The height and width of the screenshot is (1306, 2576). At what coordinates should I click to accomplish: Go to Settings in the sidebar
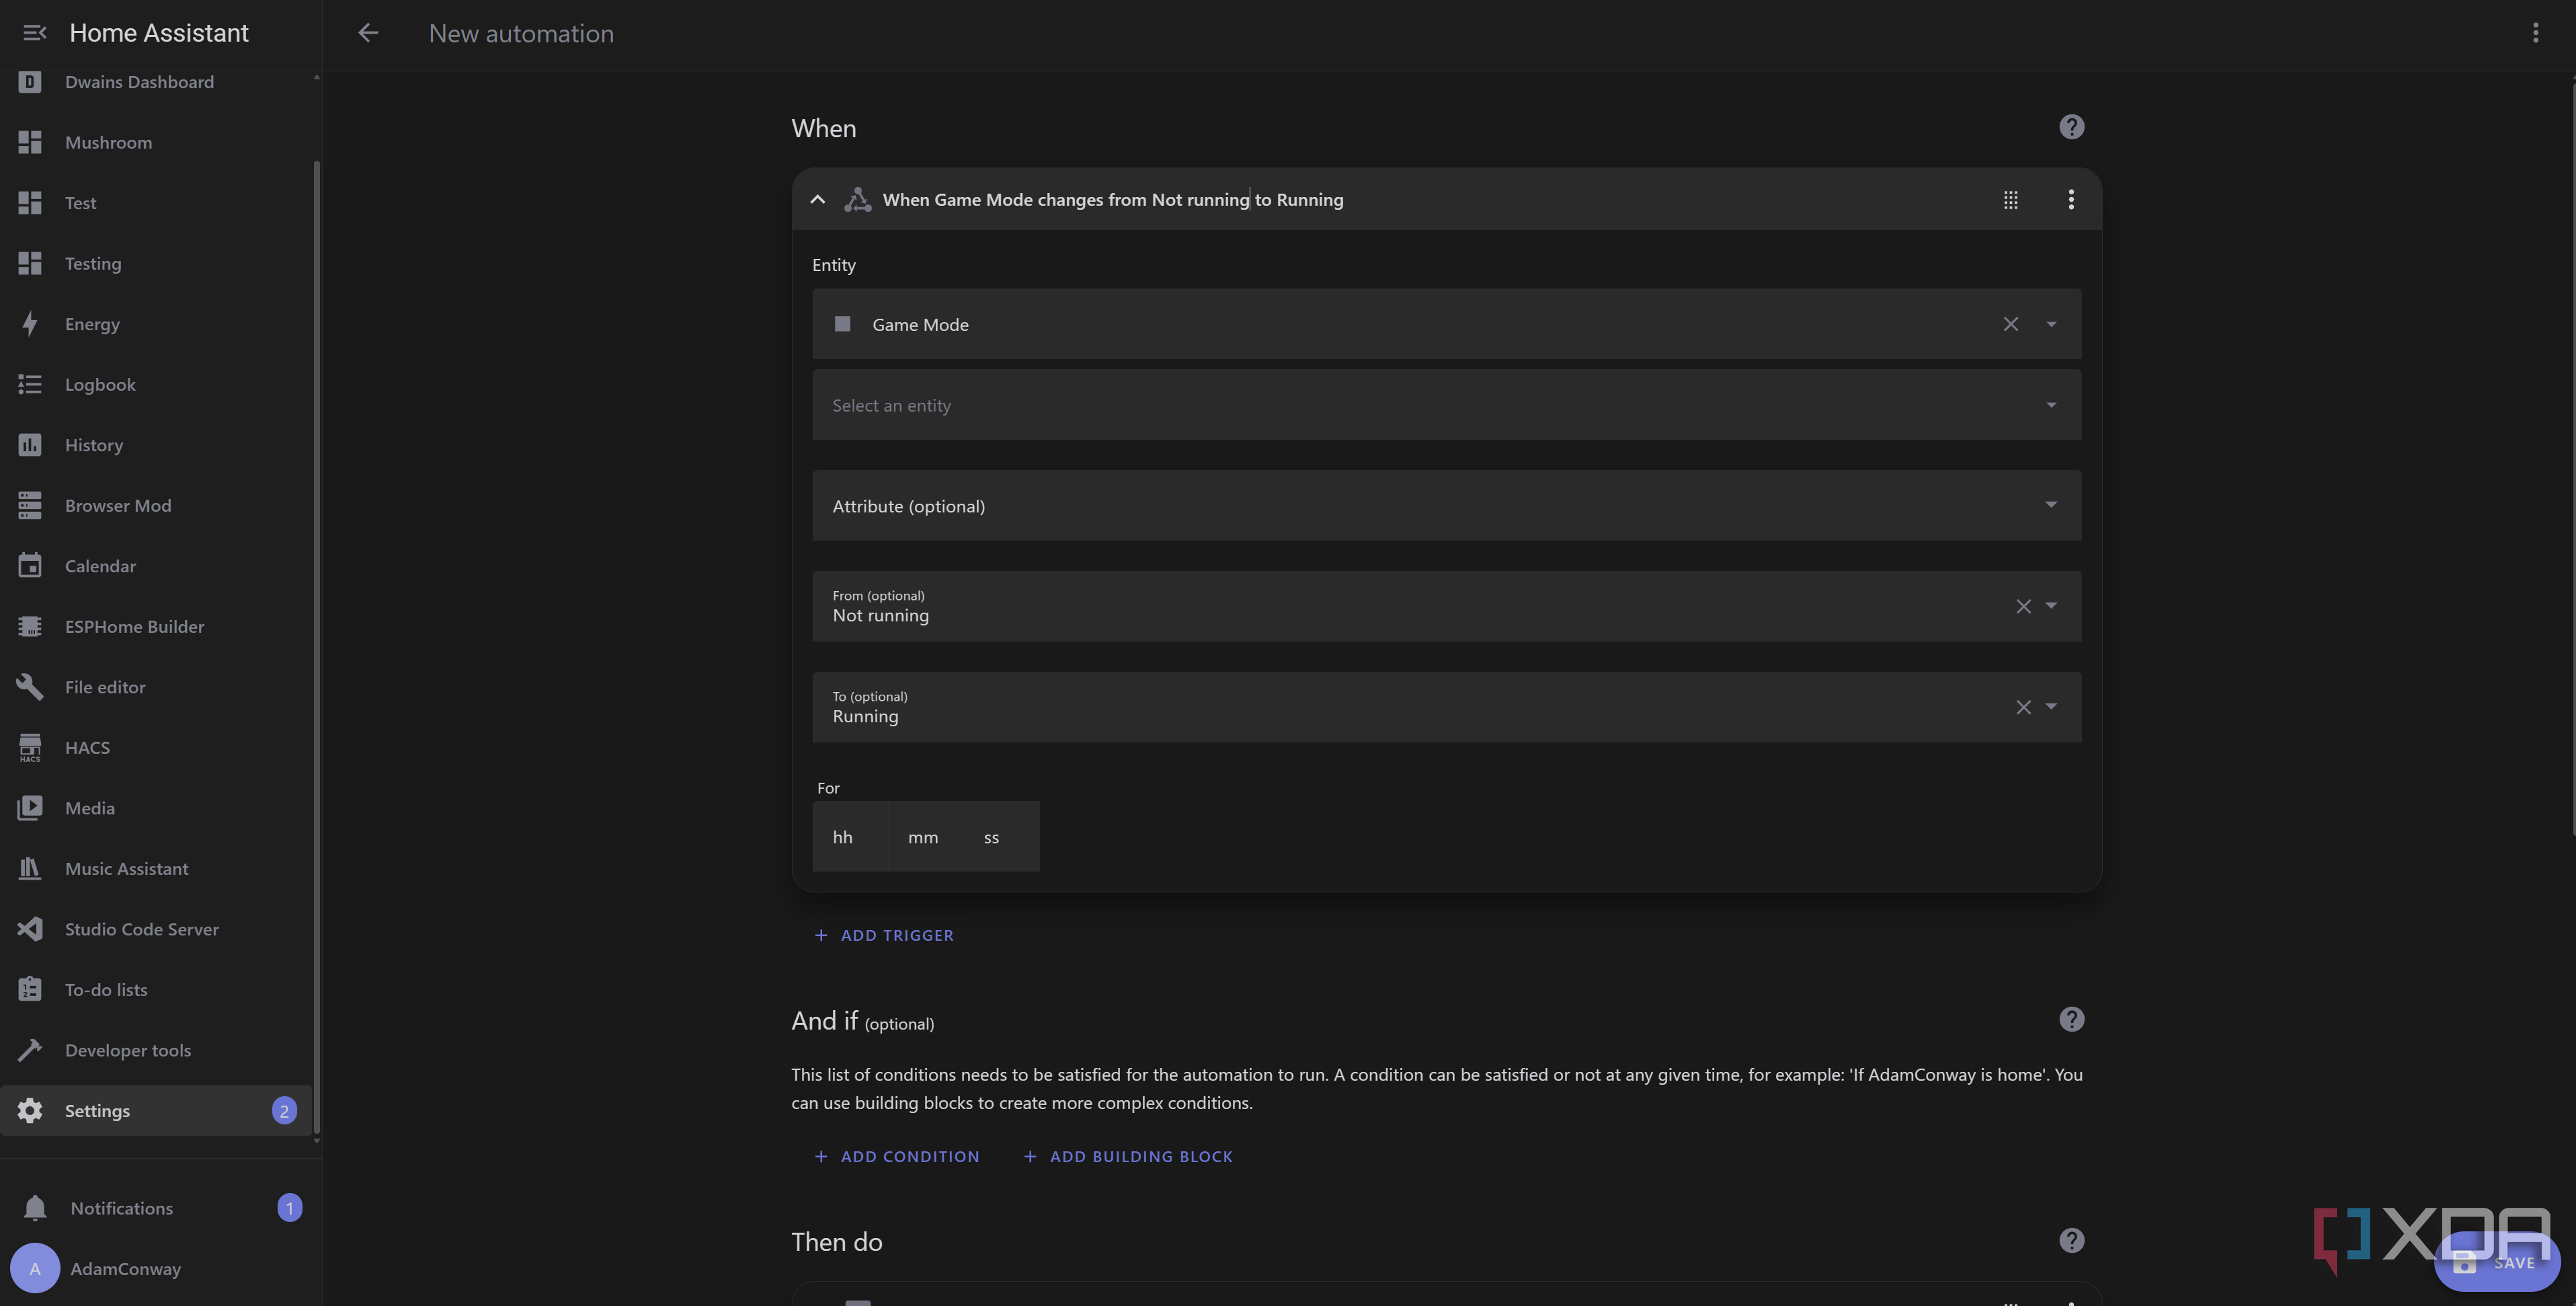click(156, 1111)
